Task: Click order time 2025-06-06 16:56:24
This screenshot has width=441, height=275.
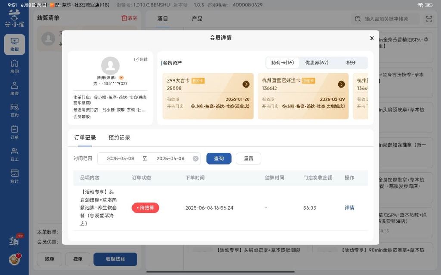Action: 209,208
